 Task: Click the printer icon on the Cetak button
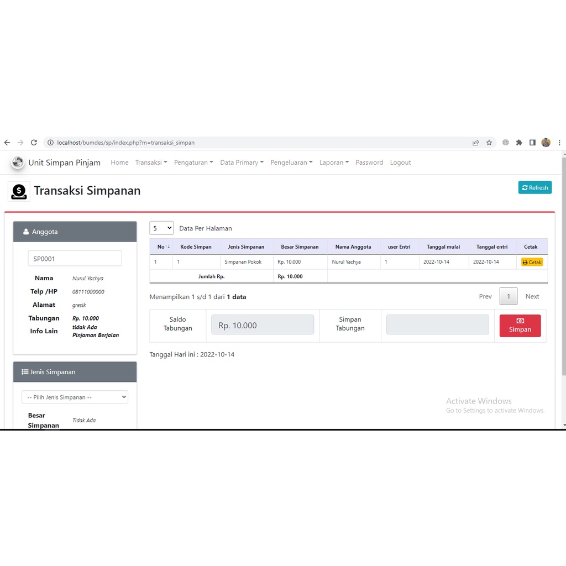click(x=525, y=261)
